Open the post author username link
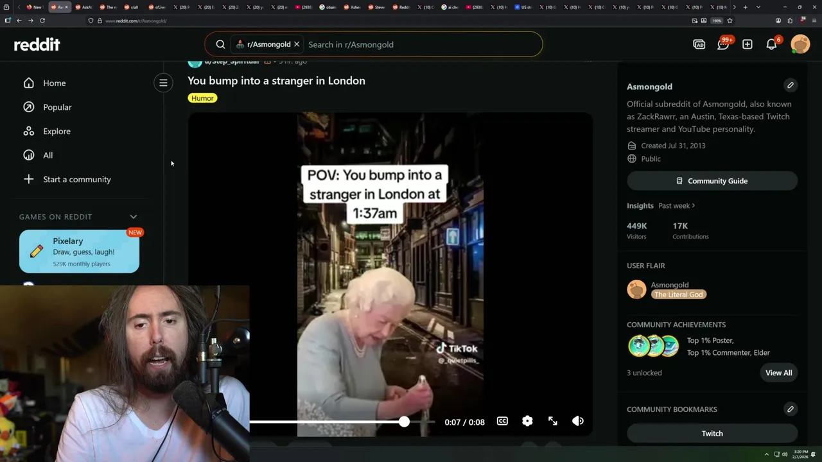 coord(231,62)
